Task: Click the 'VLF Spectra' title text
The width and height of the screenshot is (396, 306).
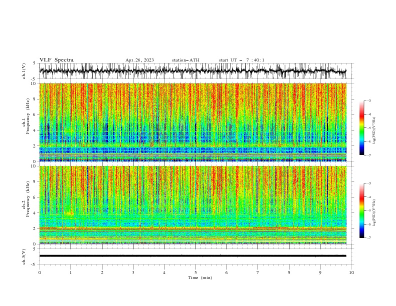Action: (x=56, y=60)
